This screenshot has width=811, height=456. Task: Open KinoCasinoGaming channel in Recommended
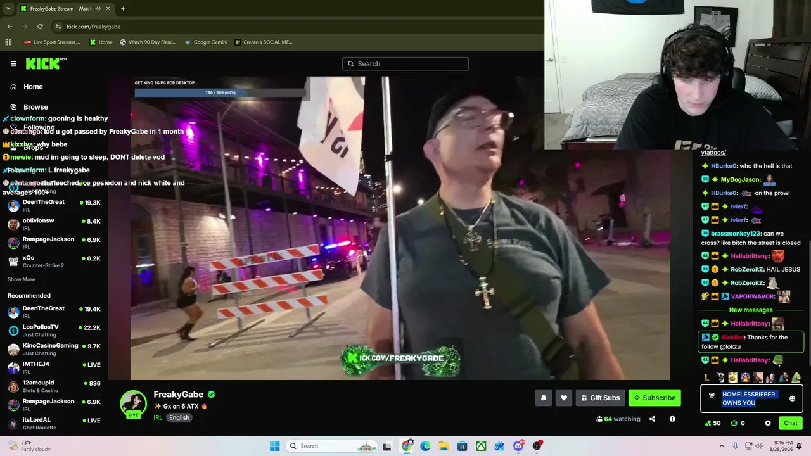click(54, 348)
